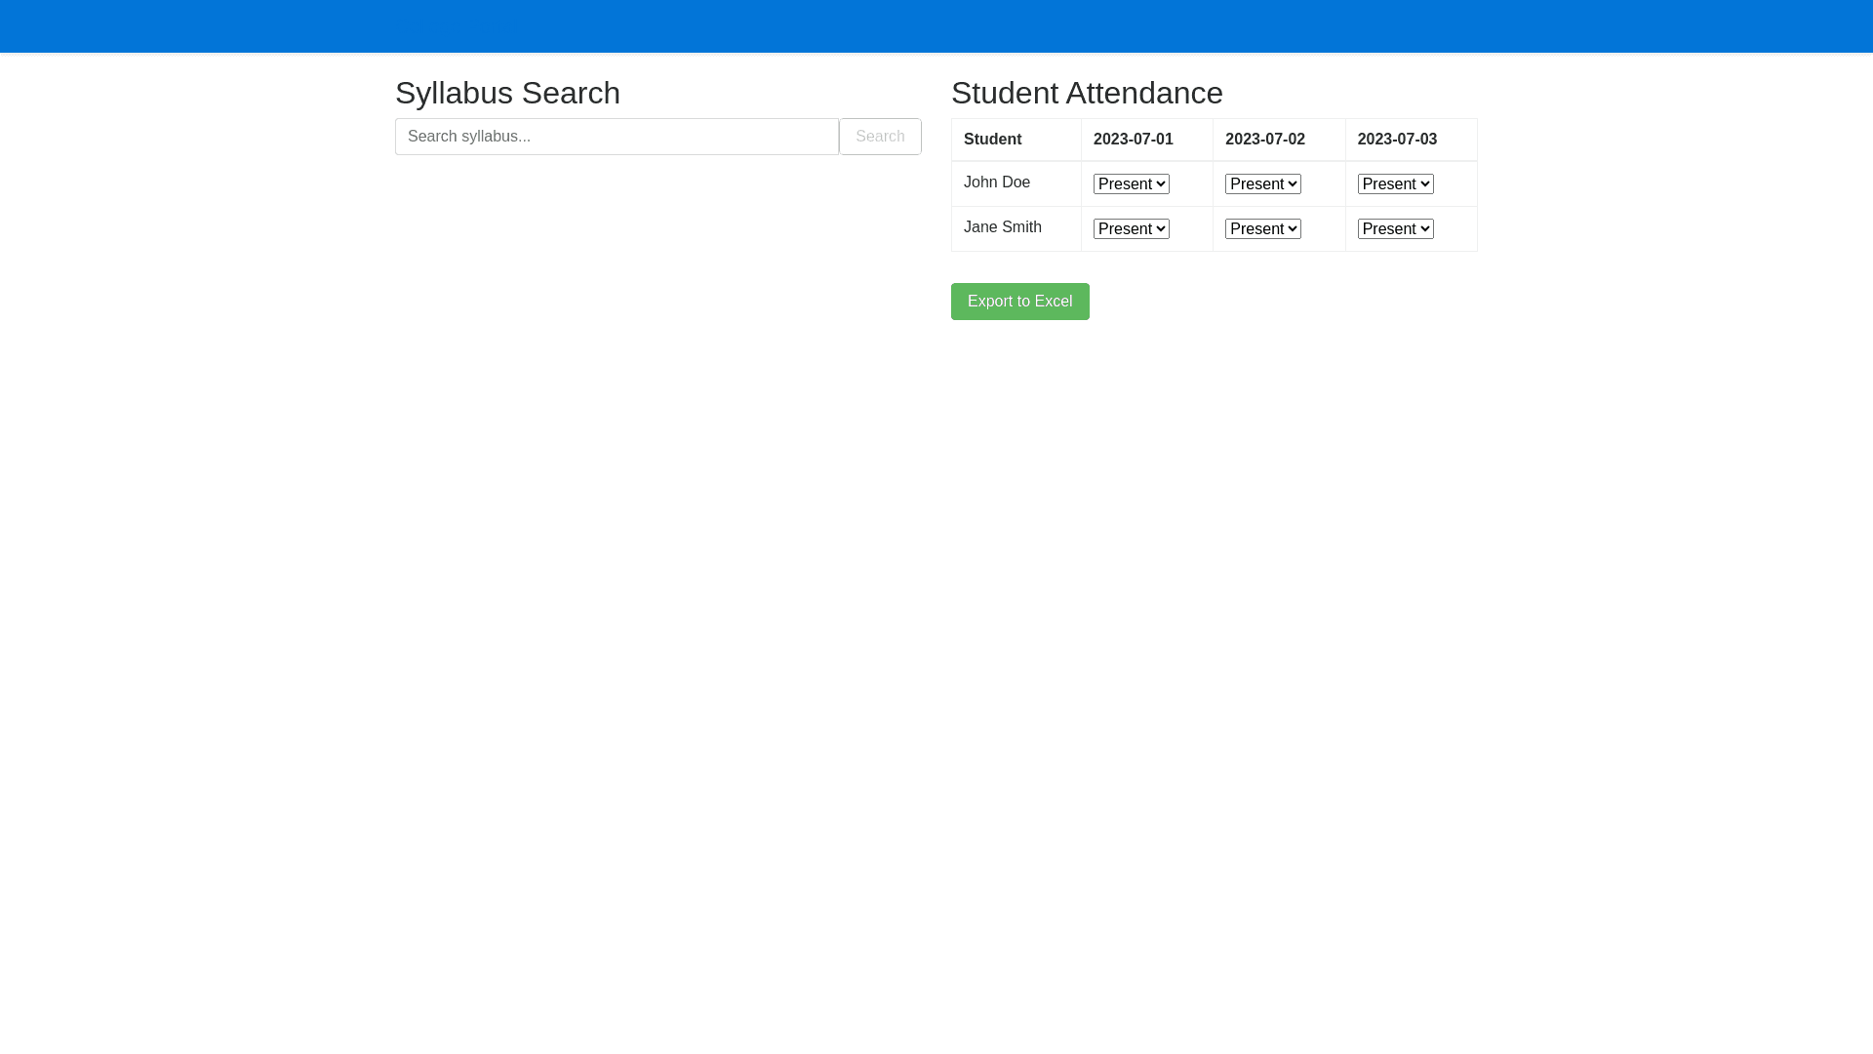
Task: Select the Student column header
Action: pos(992,140)
